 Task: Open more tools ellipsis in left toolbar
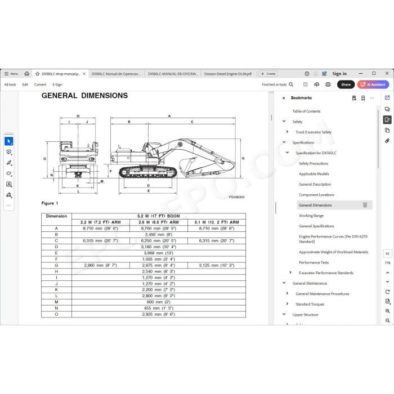(x=9, y=205)
